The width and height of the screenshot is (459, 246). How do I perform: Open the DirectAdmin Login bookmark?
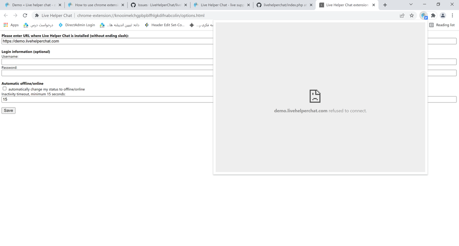(76, 25)
